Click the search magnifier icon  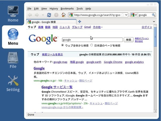[x=153, y=15]
